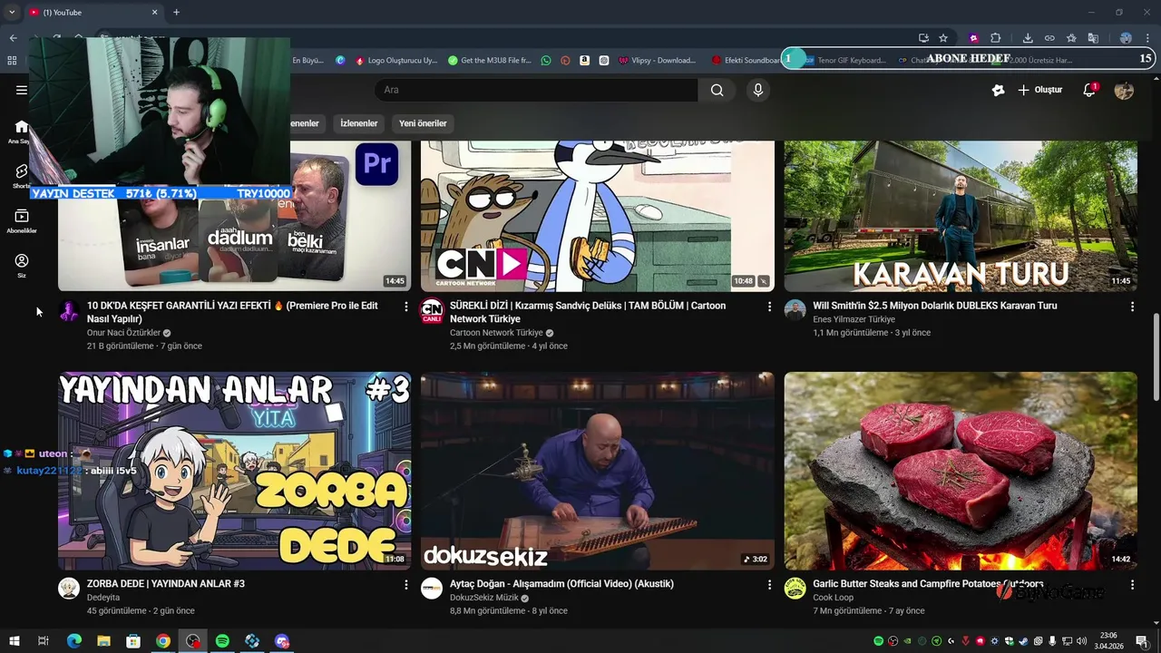This screenshot has height=653, width=1161.
Task: Click the sparkle icon beside Oluştur
Action: coord(998,90)
